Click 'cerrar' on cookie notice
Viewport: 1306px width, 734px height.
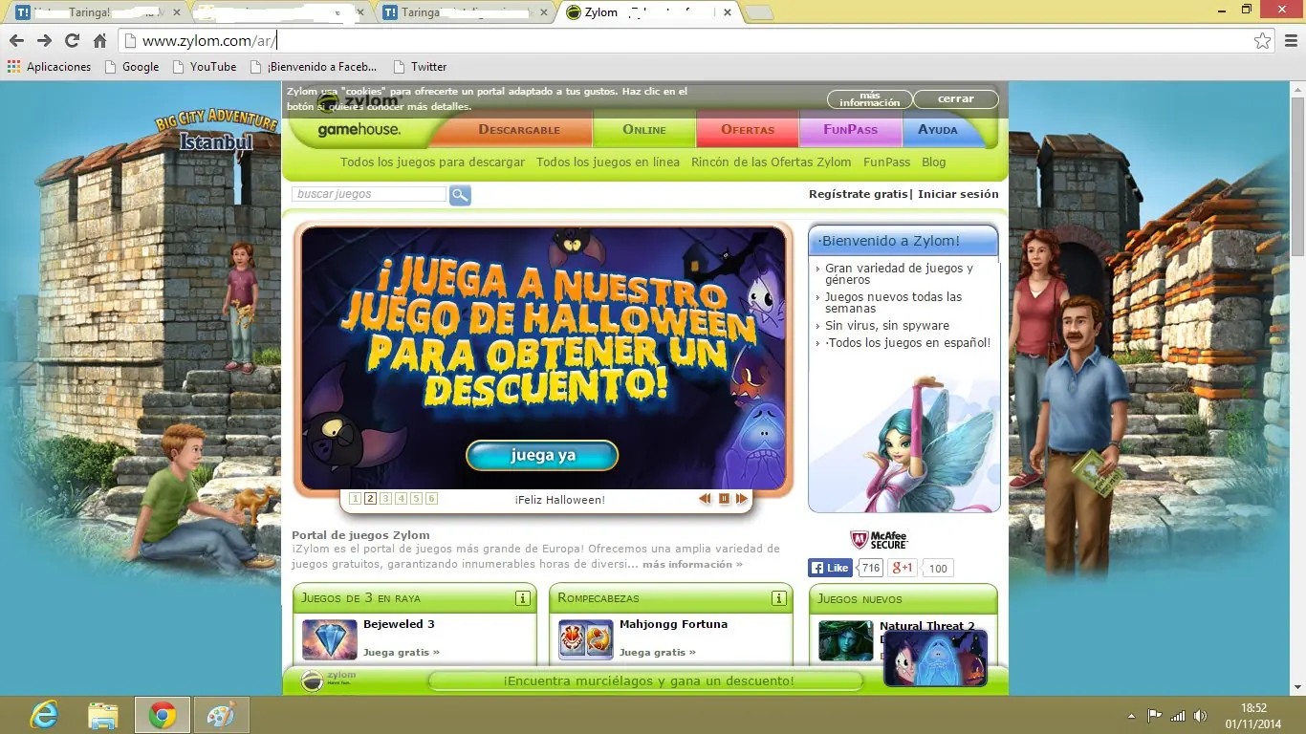pos(955,98)
